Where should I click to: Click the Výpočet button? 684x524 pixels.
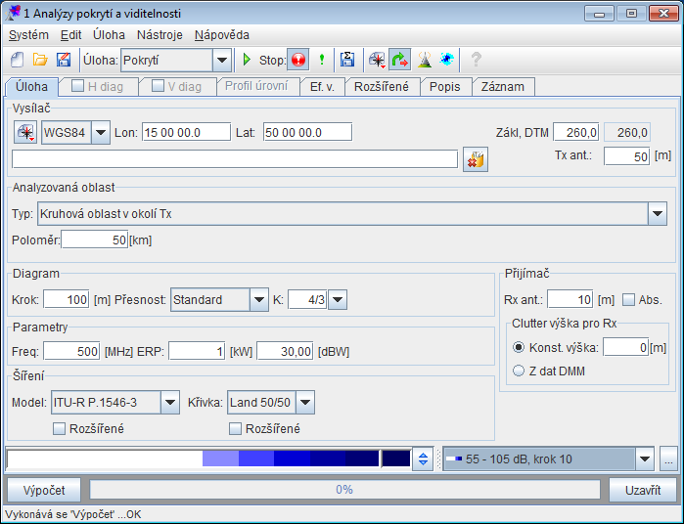(43, 490)
